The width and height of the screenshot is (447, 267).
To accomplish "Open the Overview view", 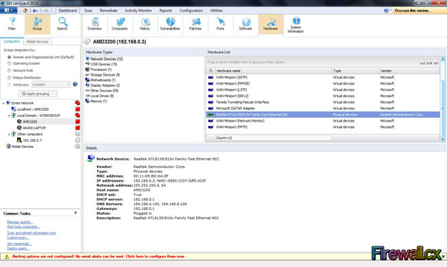I will pos(94,24).
